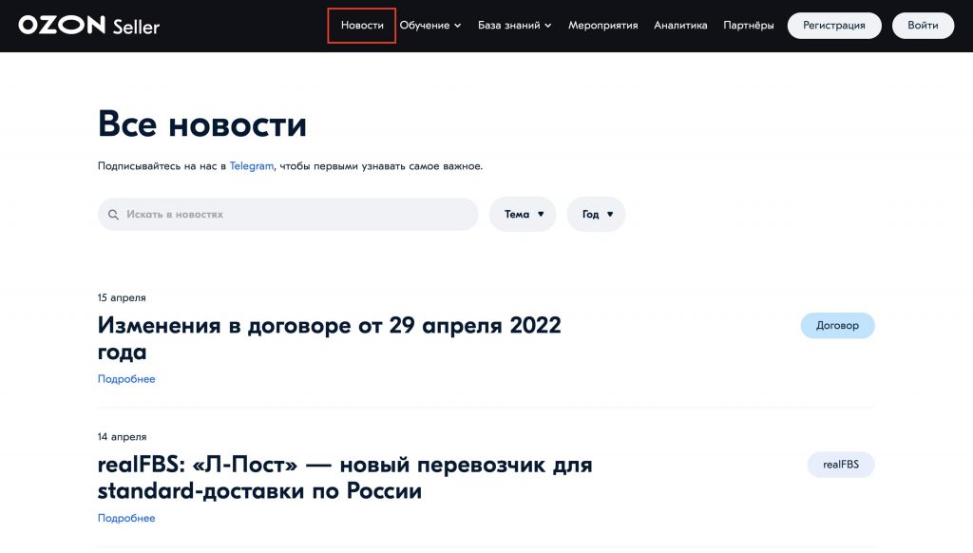The image size is (973, 553).
Task: Open the Тема filter dropdown
Action: [523, 214]
